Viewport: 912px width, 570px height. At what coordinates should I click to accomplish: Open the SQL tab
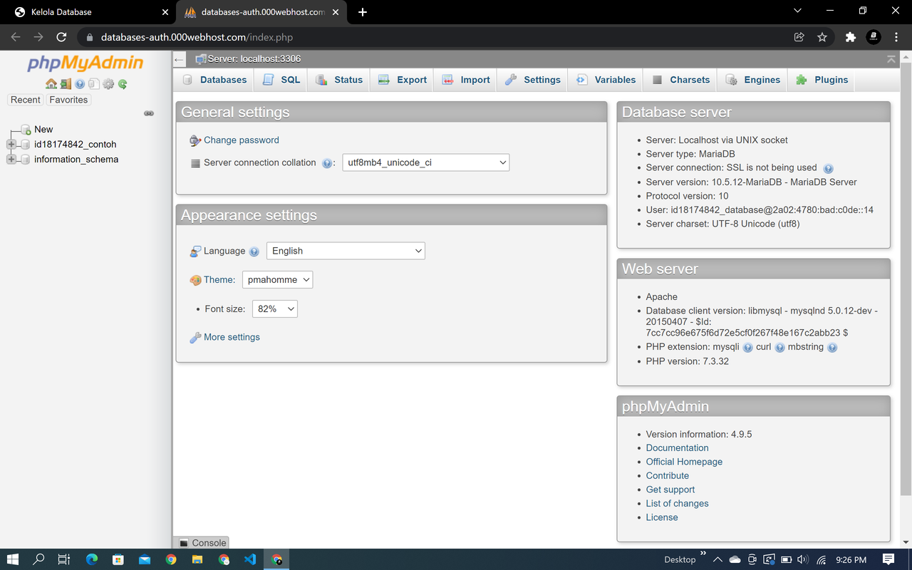tap(281, 80)
